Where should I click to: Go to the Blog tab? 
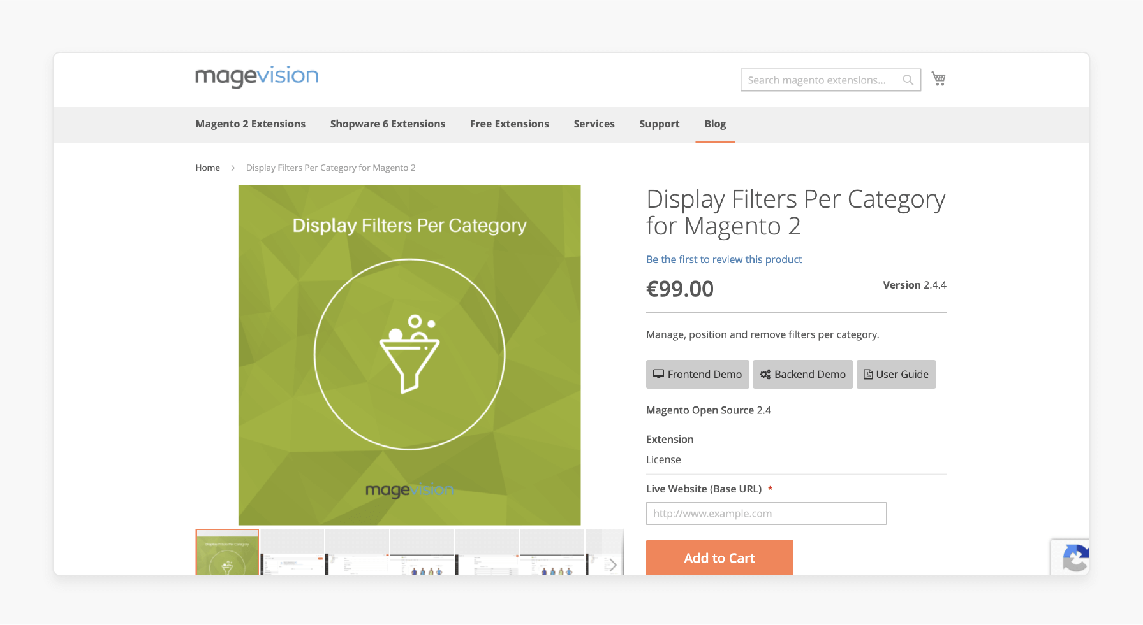pos(715,124)
